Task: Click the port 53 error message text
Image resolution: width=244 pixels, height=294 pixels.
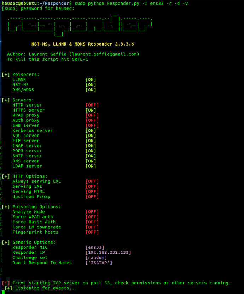Action: tap(122, 283)
